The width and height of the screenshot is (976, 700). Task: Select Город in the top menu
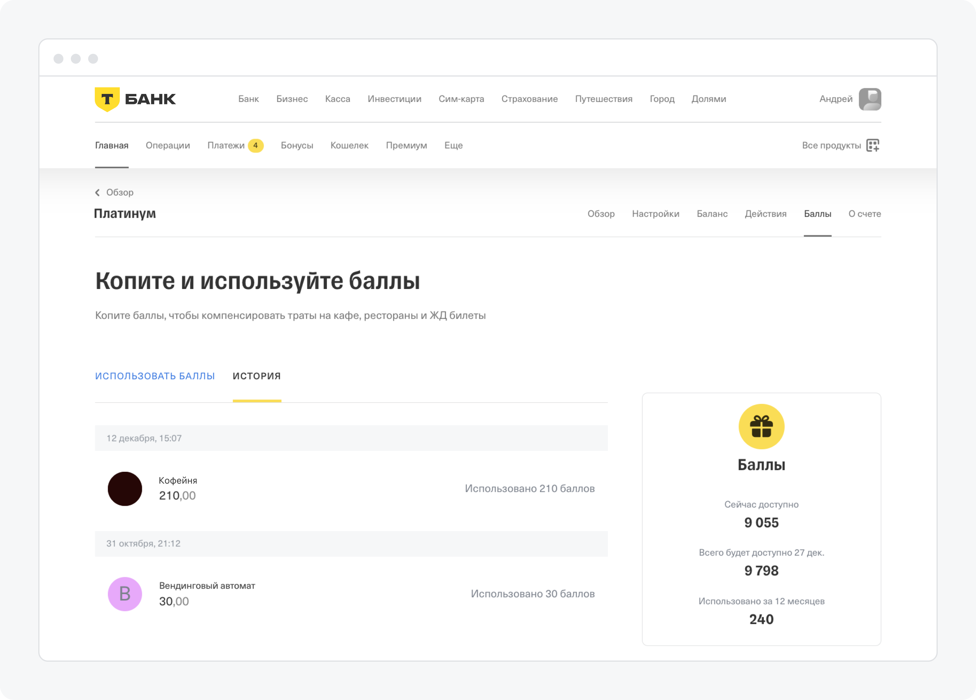point(662,99)
